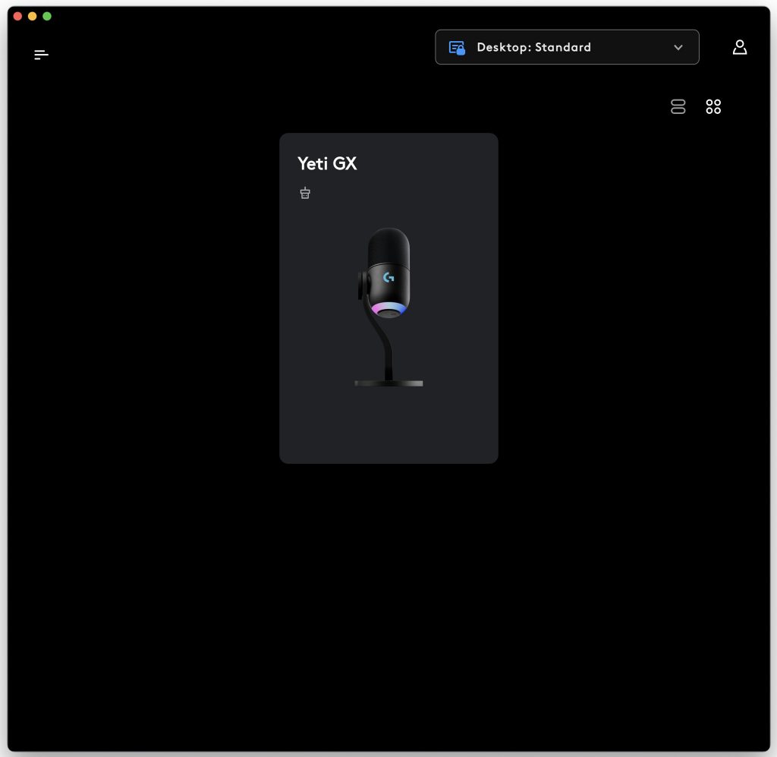777x757 pixels.
Task: Maximize the G HUB window
Action: point(47,17)
